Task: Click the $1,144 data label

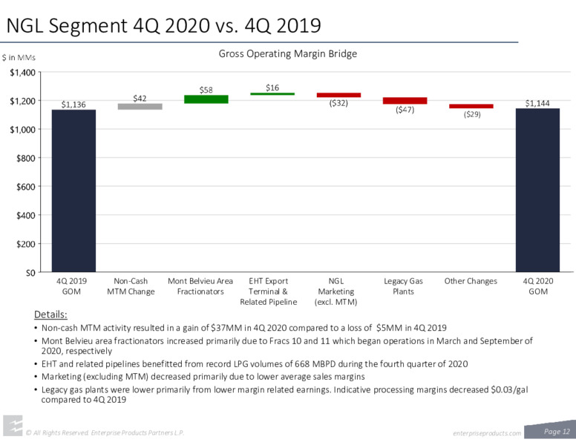Action: click(x=537, y=103)
